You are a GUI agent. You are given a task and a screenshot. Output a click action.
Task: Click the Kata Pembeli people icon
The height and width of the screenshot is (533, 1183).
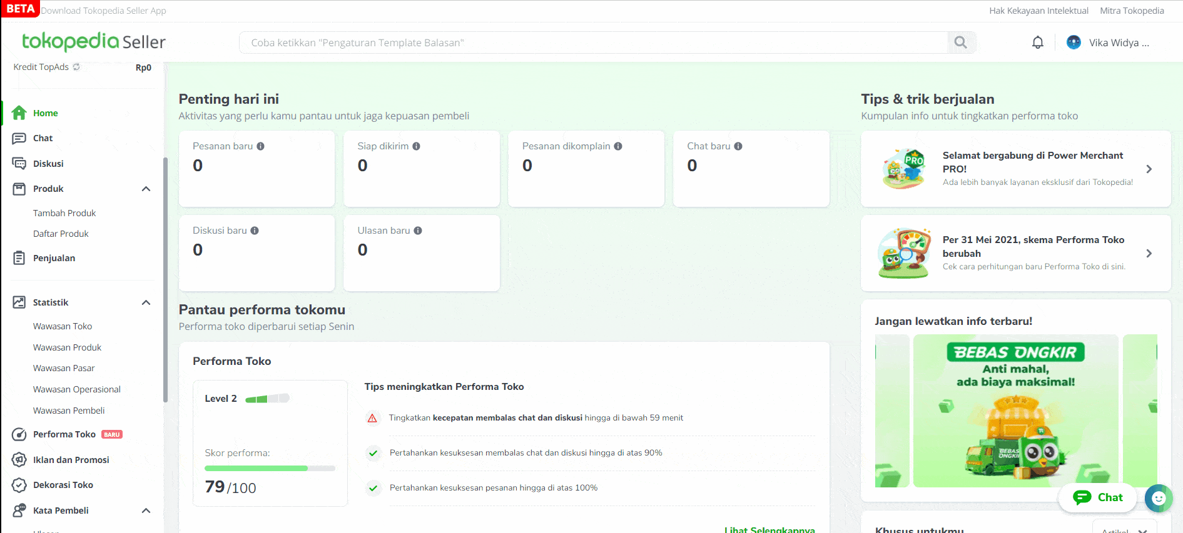tap(19, 511)
